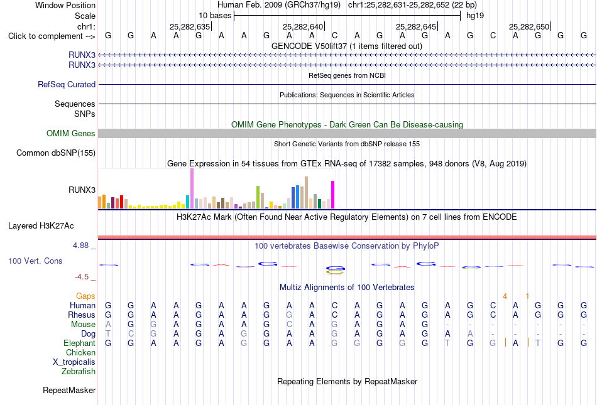Click the SNPs track label
The width and height of the screenshot is (597, 405).
coord(85,114)
